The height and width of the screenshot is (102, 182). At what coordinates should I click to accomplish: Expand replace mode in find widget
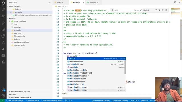pyautogui.click(x=113, y=10)
